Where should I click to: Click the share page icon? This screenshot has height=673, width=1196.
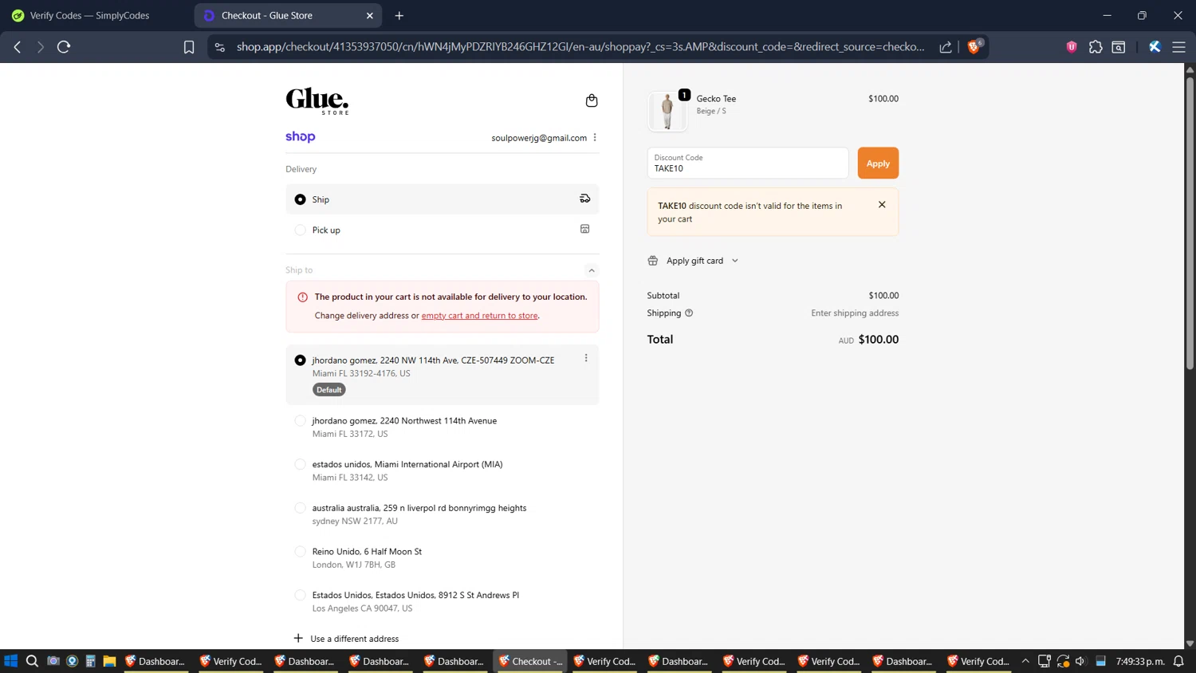pos(946,47)
